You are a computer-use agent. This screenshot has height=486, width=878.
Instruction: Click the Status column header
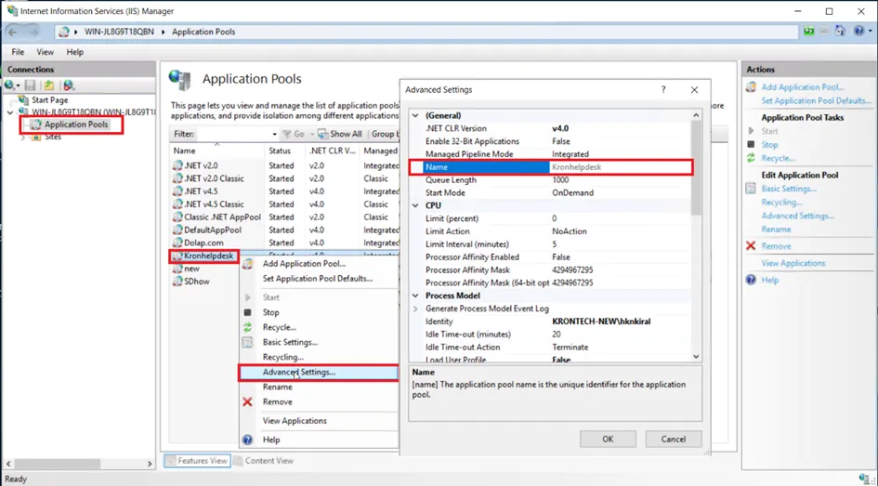pos(284,151)
